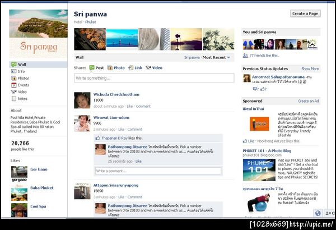Click the 77 friends like this link

264,56
